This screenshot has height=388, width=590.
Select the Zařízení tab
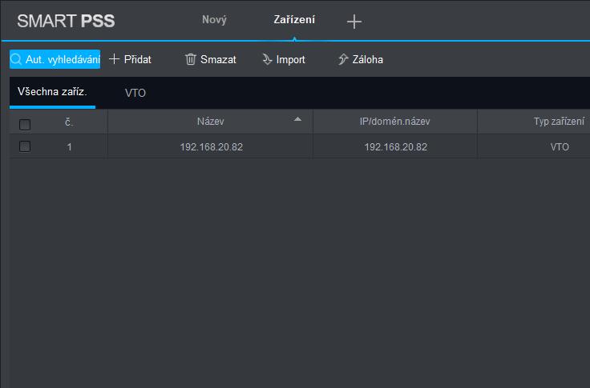point(294,20)
